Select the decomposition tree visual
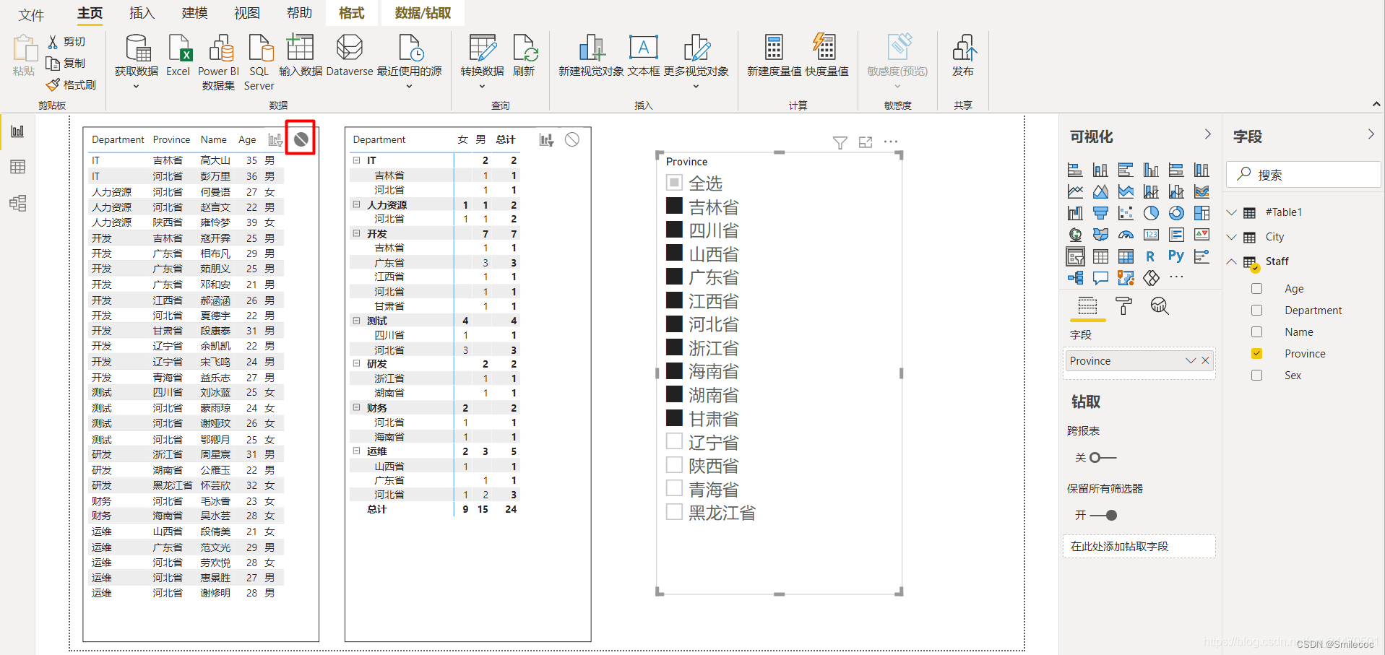Image resolution: width=1385 pixels, height=655 pixels. tap(1075, 278)
